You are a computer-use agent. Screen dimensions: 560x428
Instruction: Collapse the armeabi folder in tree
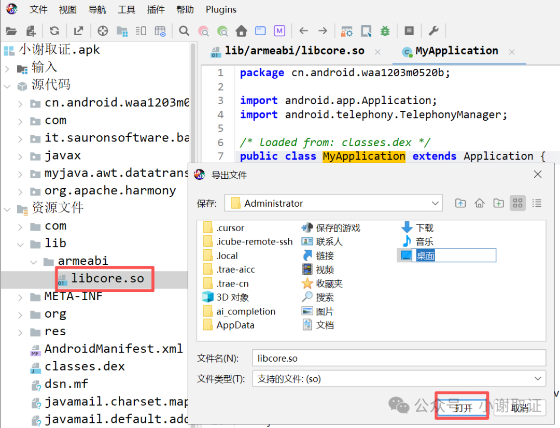tap(33, 261)
